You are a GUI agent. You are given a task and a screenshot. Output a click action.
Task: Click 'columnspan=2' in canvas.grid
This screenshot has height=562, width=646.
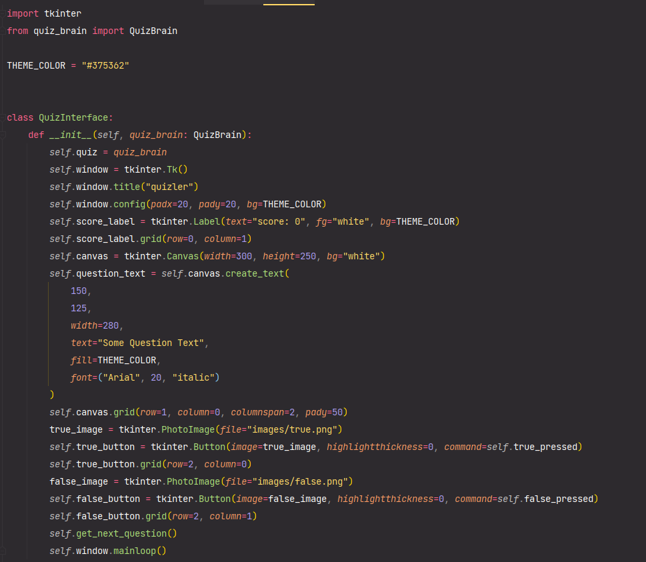263,412
